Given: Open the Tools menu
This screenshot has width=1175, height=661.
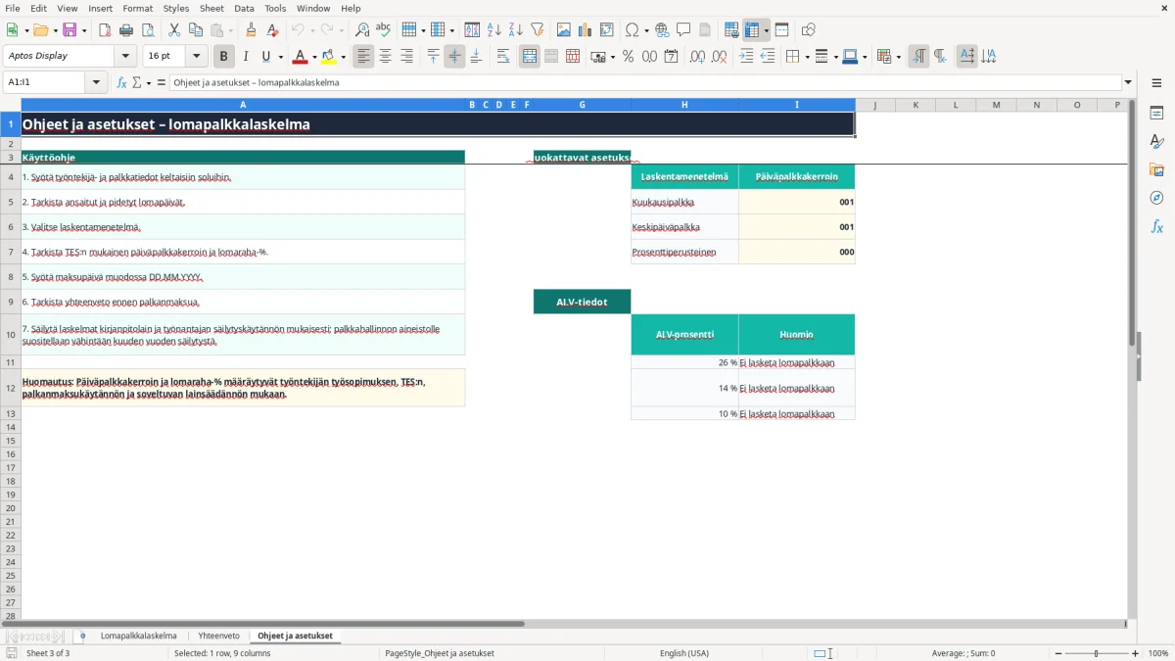Looking at the screenshot, I should (x=275, y=8).
